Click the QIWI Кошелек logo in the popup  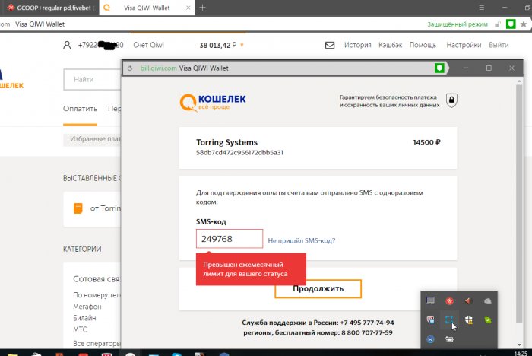[x=213, y=102]
